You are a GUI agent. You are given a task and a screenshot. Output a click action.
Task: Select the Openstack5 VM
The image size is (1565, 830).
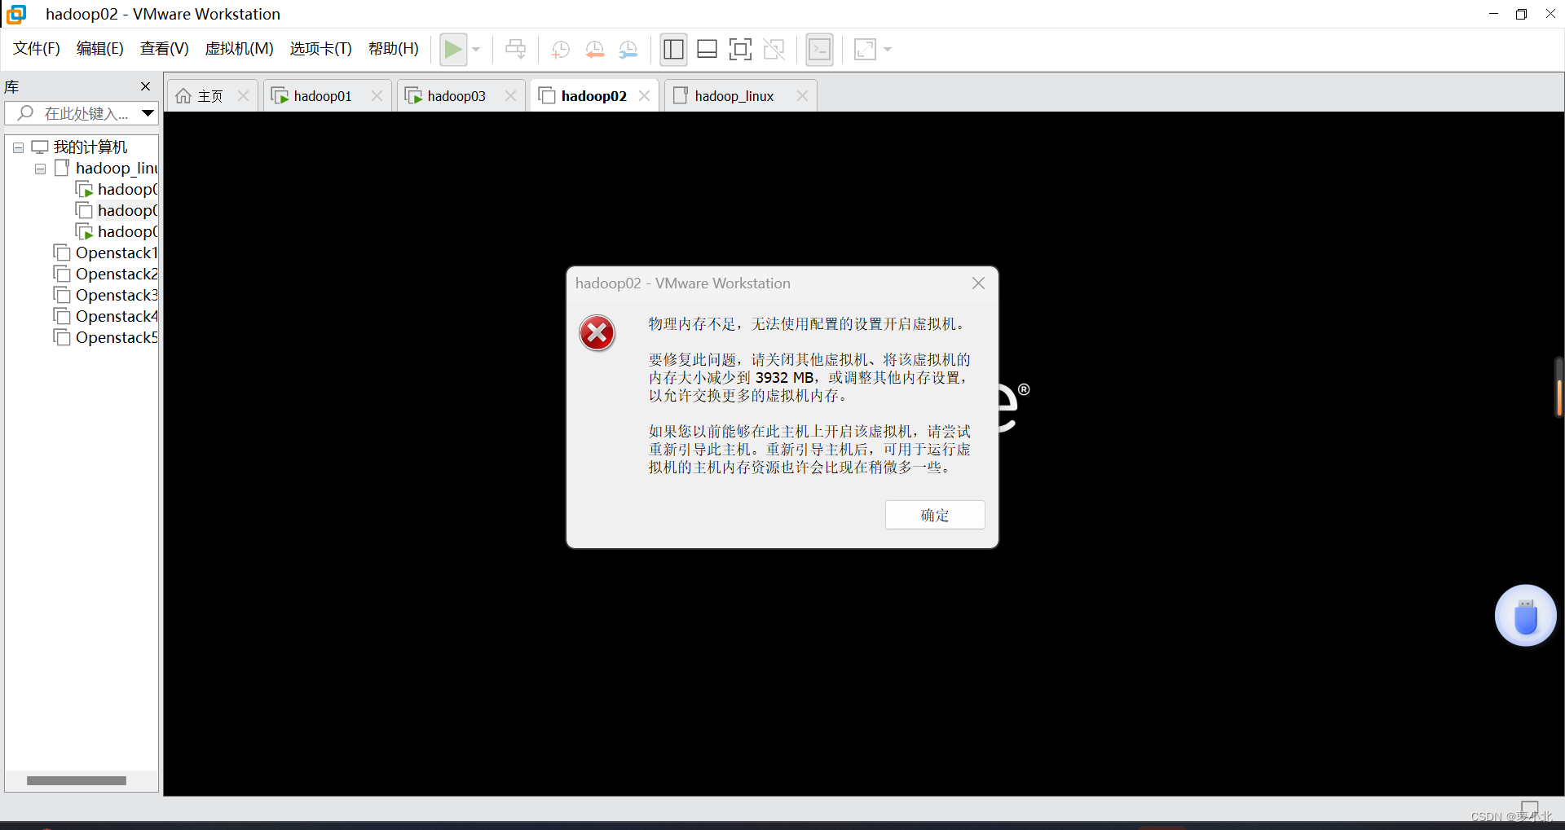(x=117, y=338)
